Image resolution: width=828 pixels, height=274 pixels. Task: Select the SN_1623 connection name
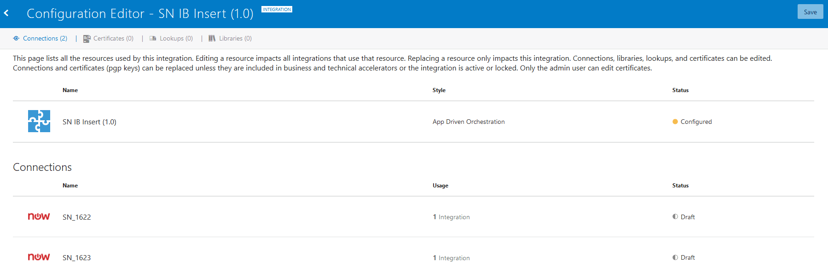pyautogui.click(x=77, y=257)
